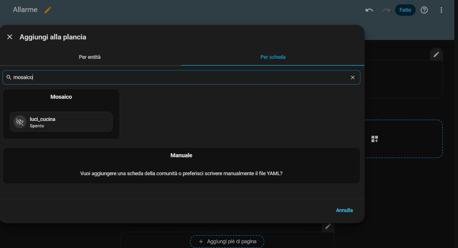The image size is (458, 248).
Task: Open the help question mark icon
Action: pos(424,10)
